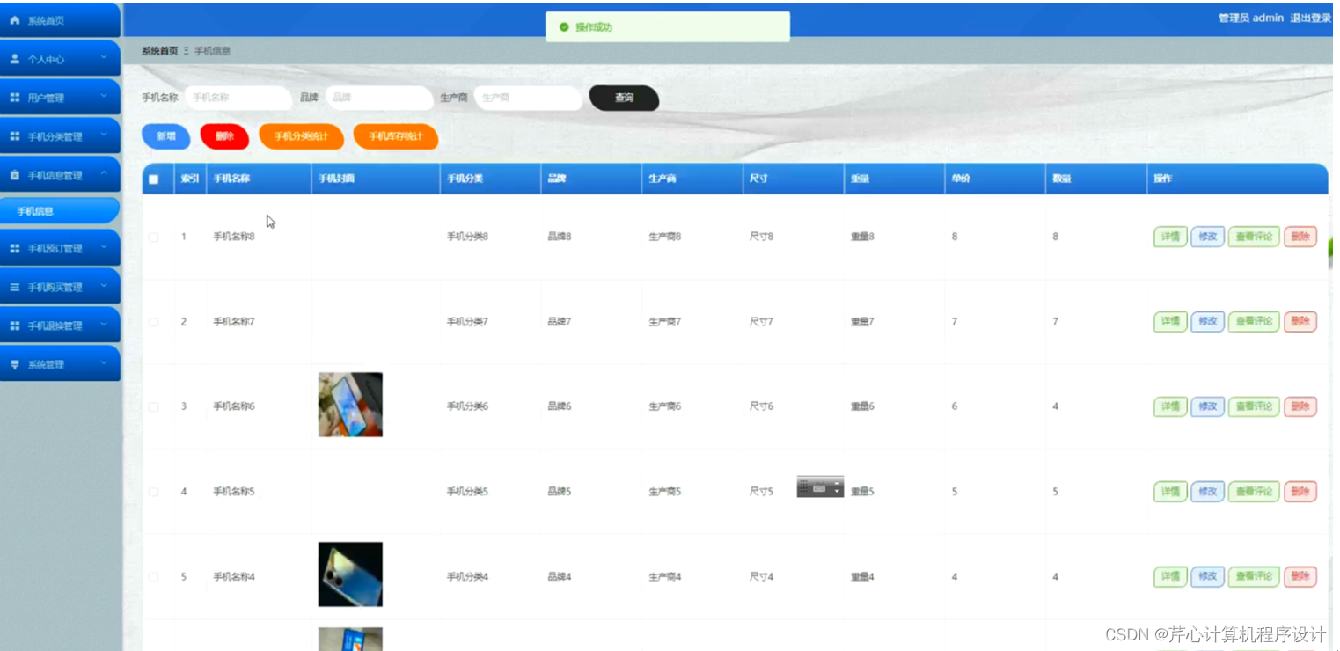Screen dimensions: 1340x651
Task: Click the 新增 add button
Action: [x=165, y=136]
